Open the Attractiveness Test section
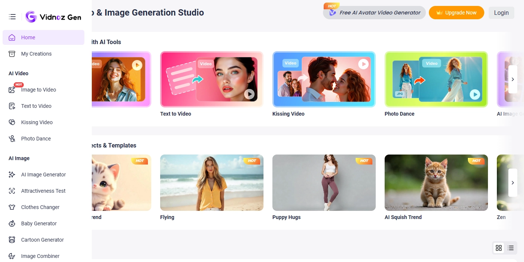Viewport: 524px width, 262px height. coord(43,191)
